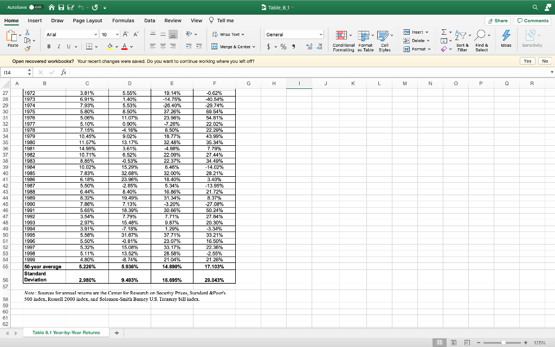Viewport: 555px width, 347px height.
Task: Toggle Wrap Text
Action: pyautogui.click(x=228, y=34)
